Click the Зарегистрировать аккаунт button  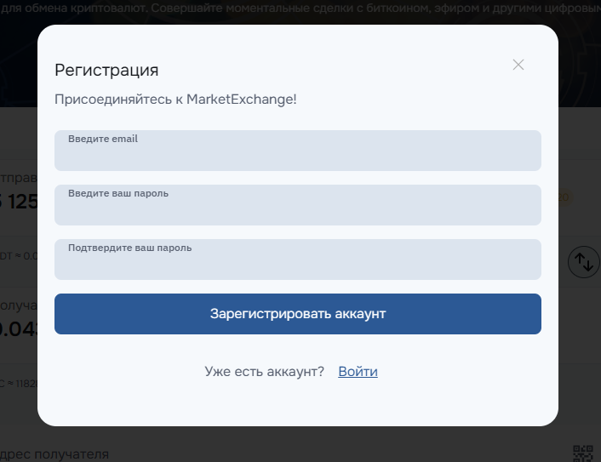pos(298,314)
